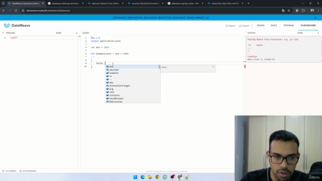Open the DOCS page
This screenshot has height=181, width=322.
click(x=274, y=26)
